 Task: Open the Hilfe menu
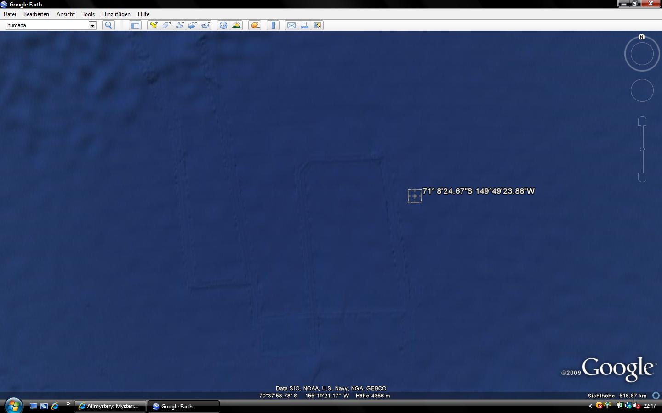click(143, 14)
